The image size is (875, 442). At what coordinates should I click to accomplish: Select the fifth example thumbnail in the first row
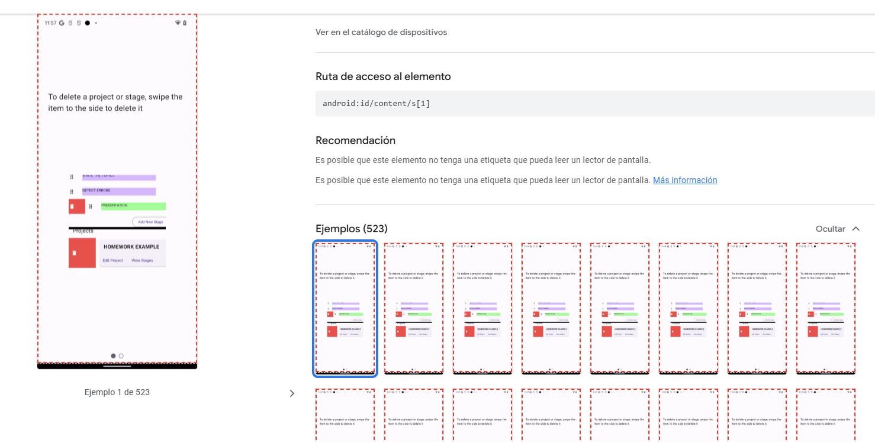(620, 309)
